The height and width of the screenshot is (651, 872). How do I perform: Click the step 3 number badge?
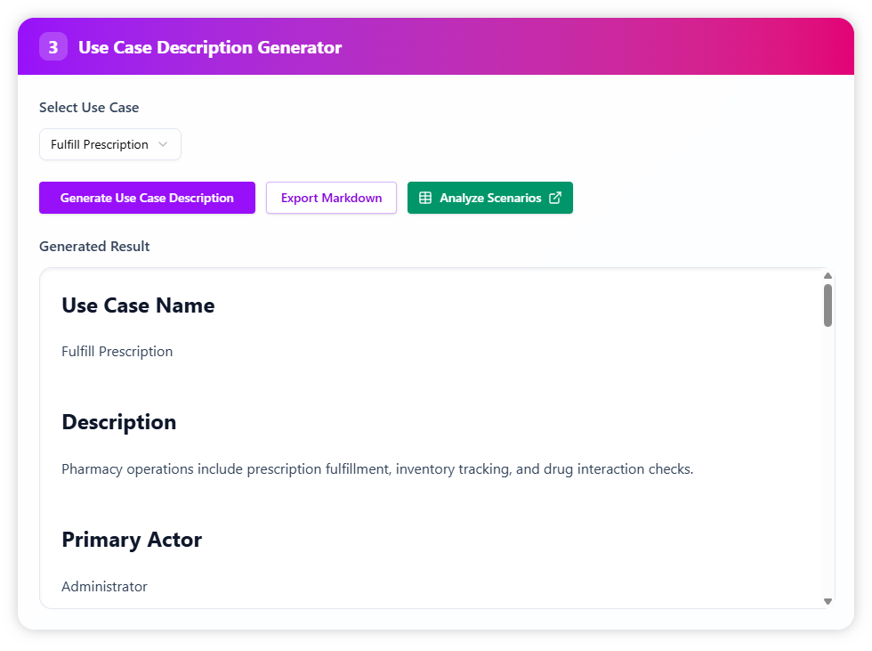tap(52, 47)
